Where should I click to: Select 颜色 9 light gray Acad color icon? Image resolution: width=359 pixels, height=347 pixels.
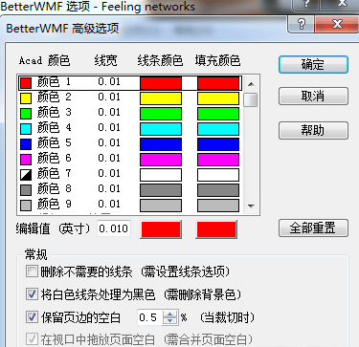[x=26, y=206]
